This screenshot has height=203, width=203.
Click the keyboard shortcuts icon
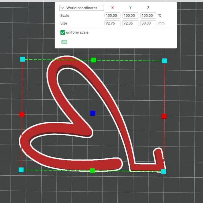pyautogui.click(x=64, y=42)
